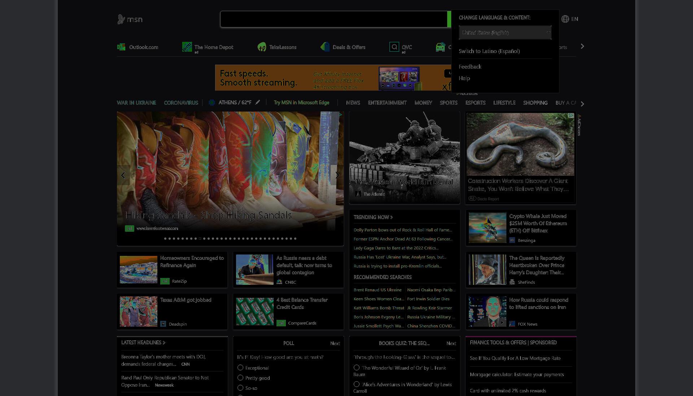Screen dimensions: 693x396
Task: Expand Latest Headlines section arrow
Action: click(164, 343)
